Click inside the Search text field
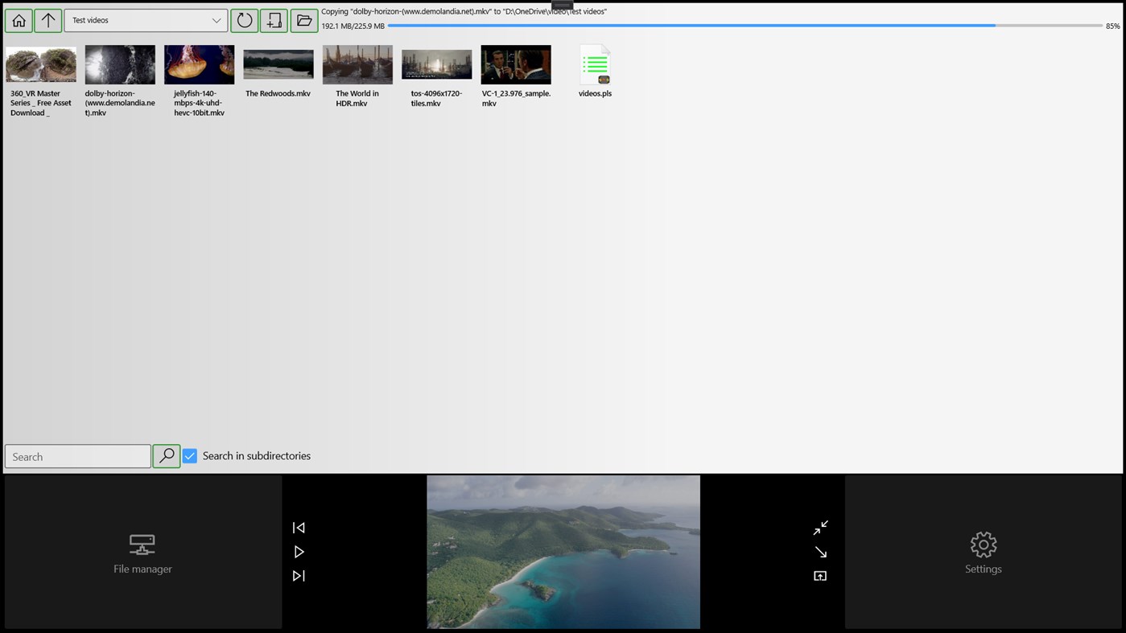 [x=76, y=456]
